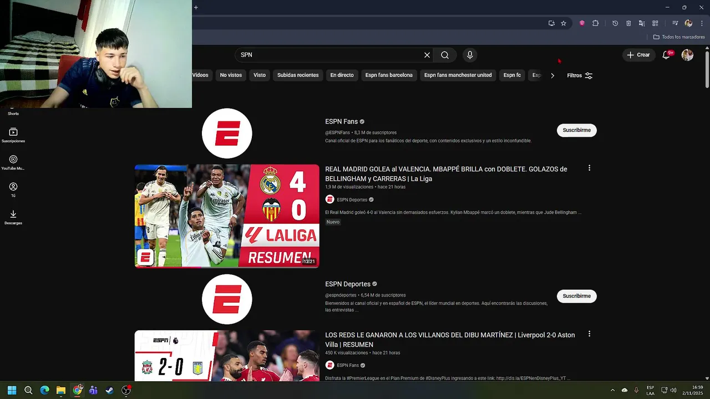Viewport: 710px width, 399px height.
Task: Open Steam from the taskbar
Action: (110, 390)
